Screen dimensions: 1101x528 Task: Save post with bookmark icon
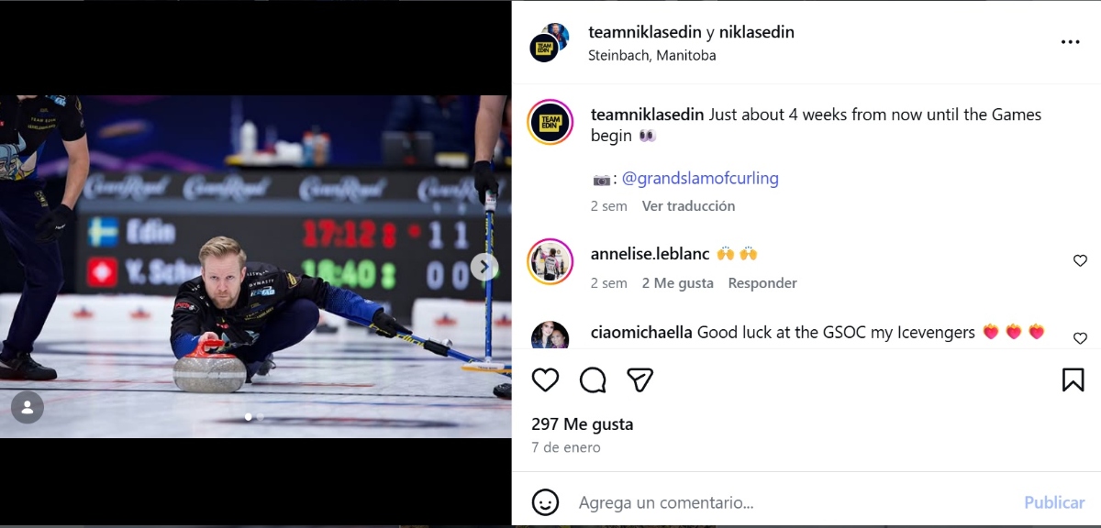coord(1073,379)
